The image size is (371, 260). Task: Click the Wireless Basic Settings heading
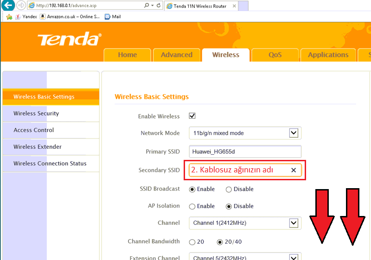coord(152,97)
